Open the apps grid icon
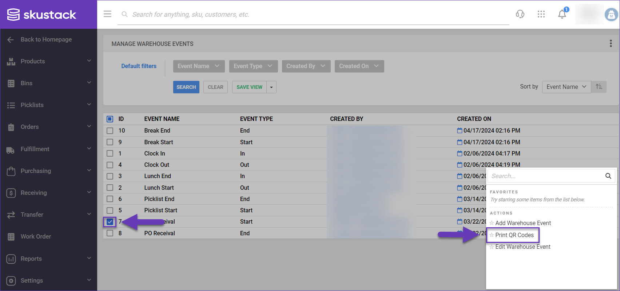 541,14
